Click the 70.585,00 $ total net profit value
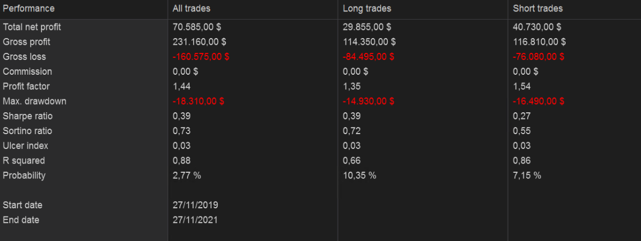The image size is (641, 241). click(197, 27)
